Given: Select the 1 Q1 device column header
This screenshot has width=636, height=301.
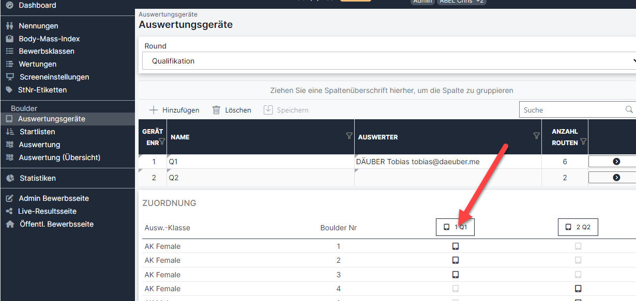Looking at the screenshot, I should [x=455, y=227].
